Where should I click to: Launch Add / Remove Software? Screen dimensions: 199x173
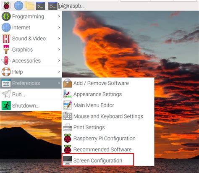pyautogui.click(x=108, y=83)
